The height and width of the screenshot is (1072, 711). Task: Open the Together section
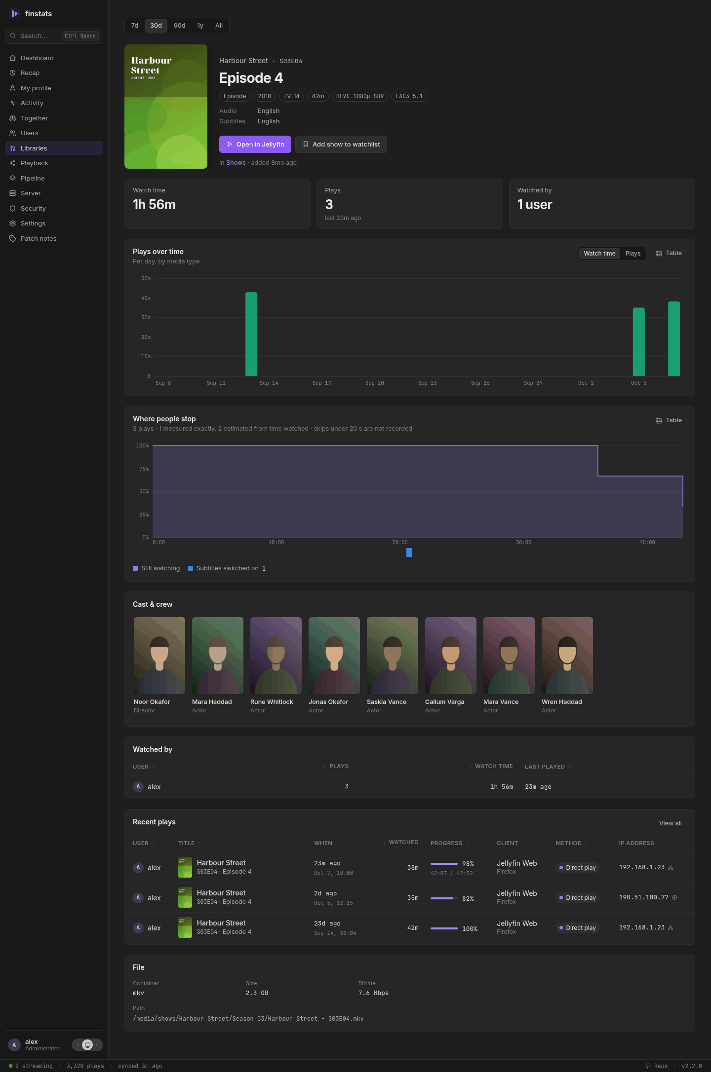point(54,118)
